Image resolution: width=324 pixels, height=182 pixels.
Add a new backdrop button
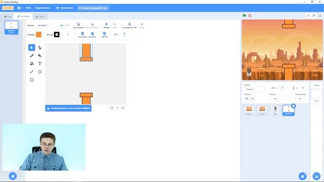pos(316,176)
